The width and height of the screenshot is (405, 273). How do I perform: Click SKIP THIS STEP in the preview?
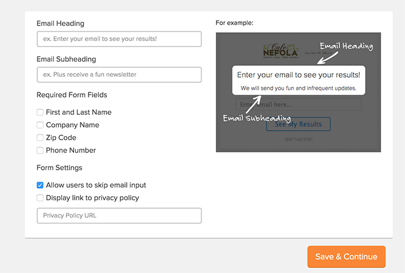pyautogui.click(x=299, y=139)
